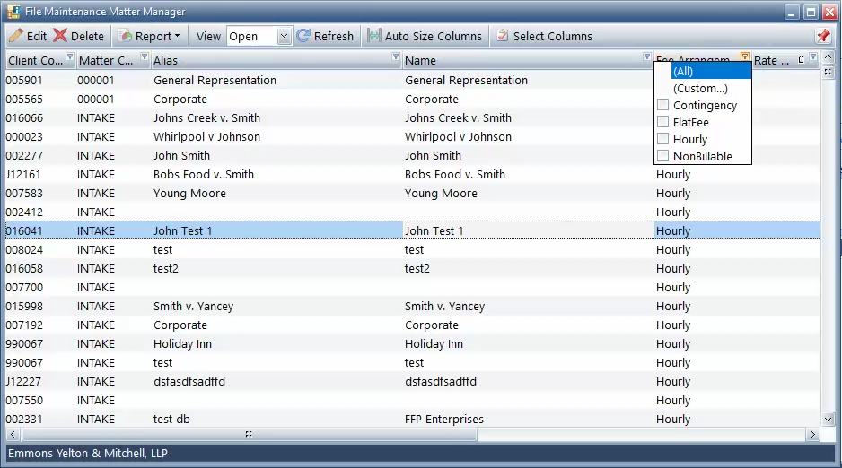Click Emmons Yelton & Mitchell, LLP status text
The image size is (842, 468).
[88, 453]
